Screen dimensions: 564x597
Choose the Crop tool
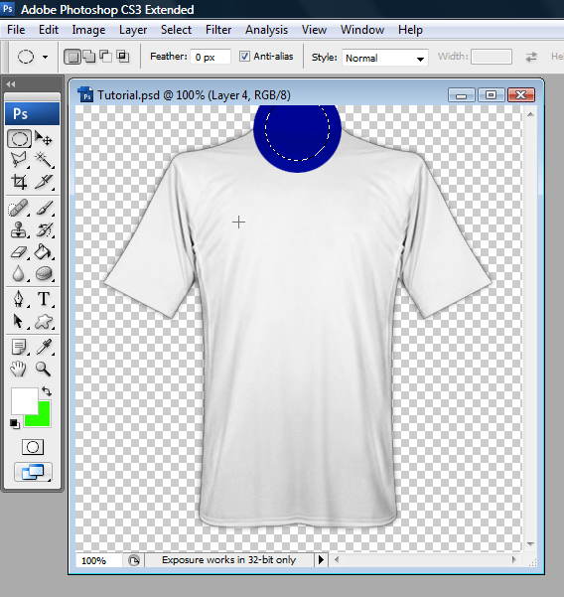click(19, 182)
